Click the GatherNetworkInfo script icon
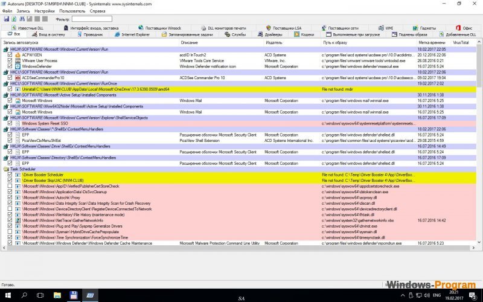Image resolution: width=483 pixels, height=302 pixels. tap(18, 220)
